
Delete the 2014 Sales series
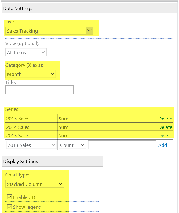click(165, 127)
